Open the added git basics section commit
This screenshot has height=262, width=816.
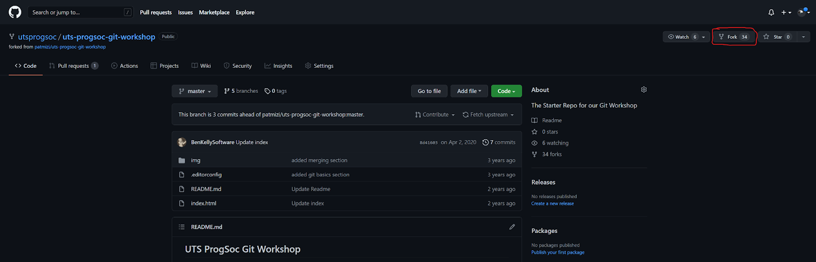pyautogui.click(x=320, y=174)
